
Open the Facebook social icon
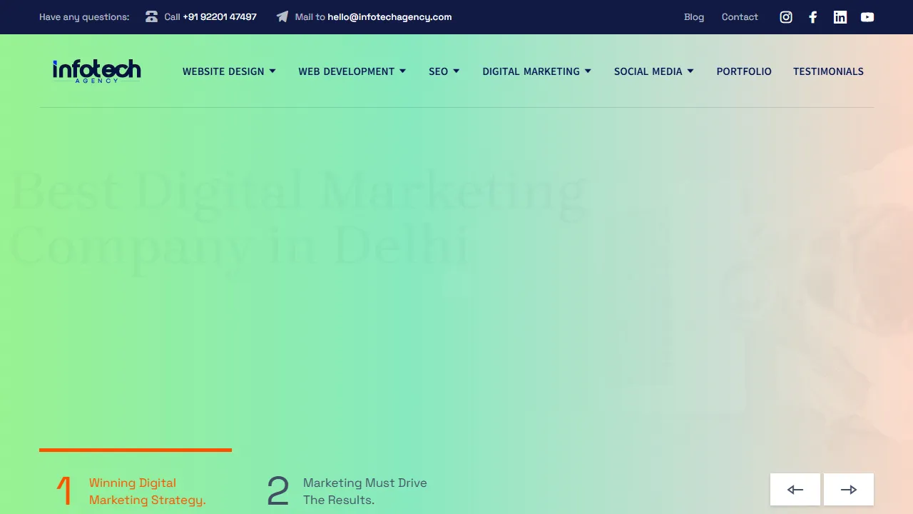click(x=813, y=17)
